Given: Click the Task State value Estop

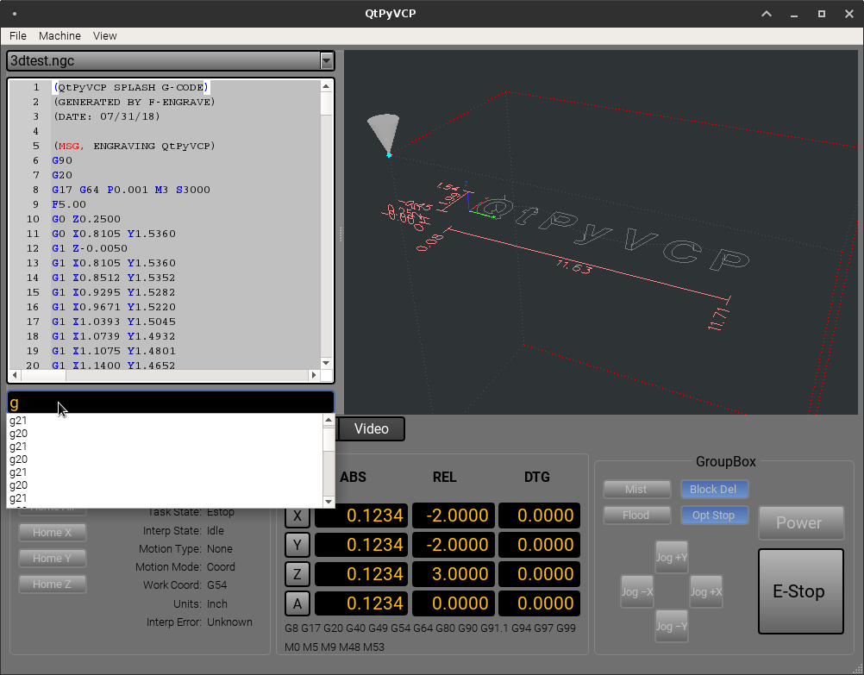Looking at the screenshot, I should point(221,512).
